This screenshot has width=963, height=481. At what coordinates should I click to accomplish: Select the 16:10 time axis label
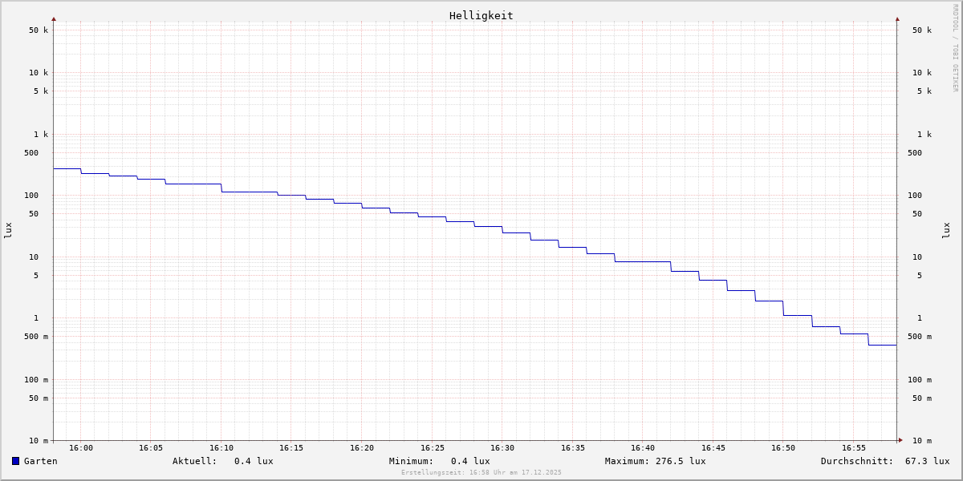(221, 448)
